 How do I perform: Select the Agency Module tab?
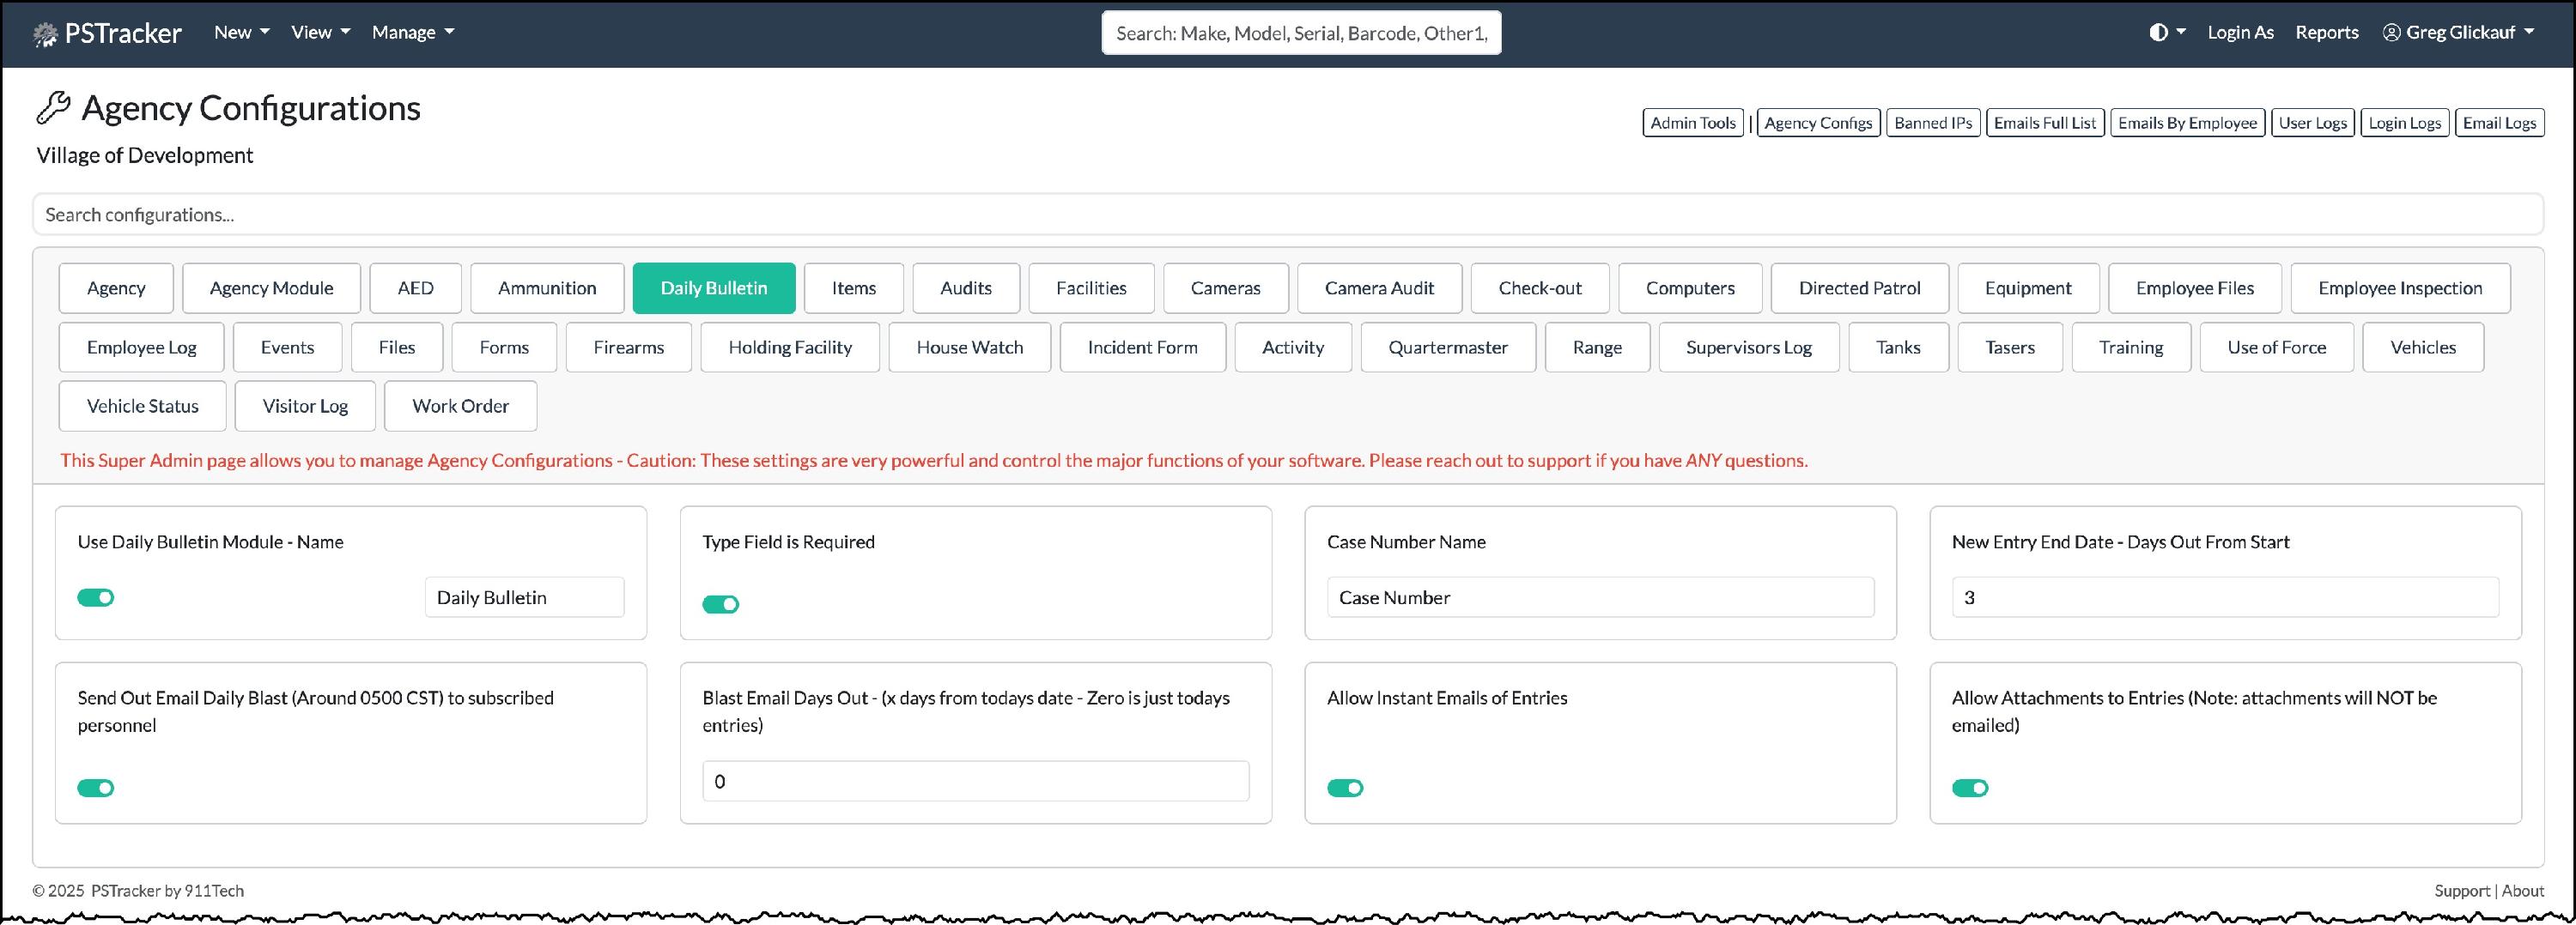click(x=272, y=287)
